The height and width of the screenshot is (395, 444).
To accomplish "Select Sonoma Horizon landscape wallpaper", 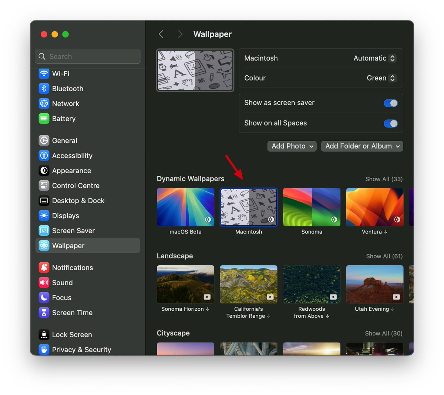I will click(x=185, y=285).
